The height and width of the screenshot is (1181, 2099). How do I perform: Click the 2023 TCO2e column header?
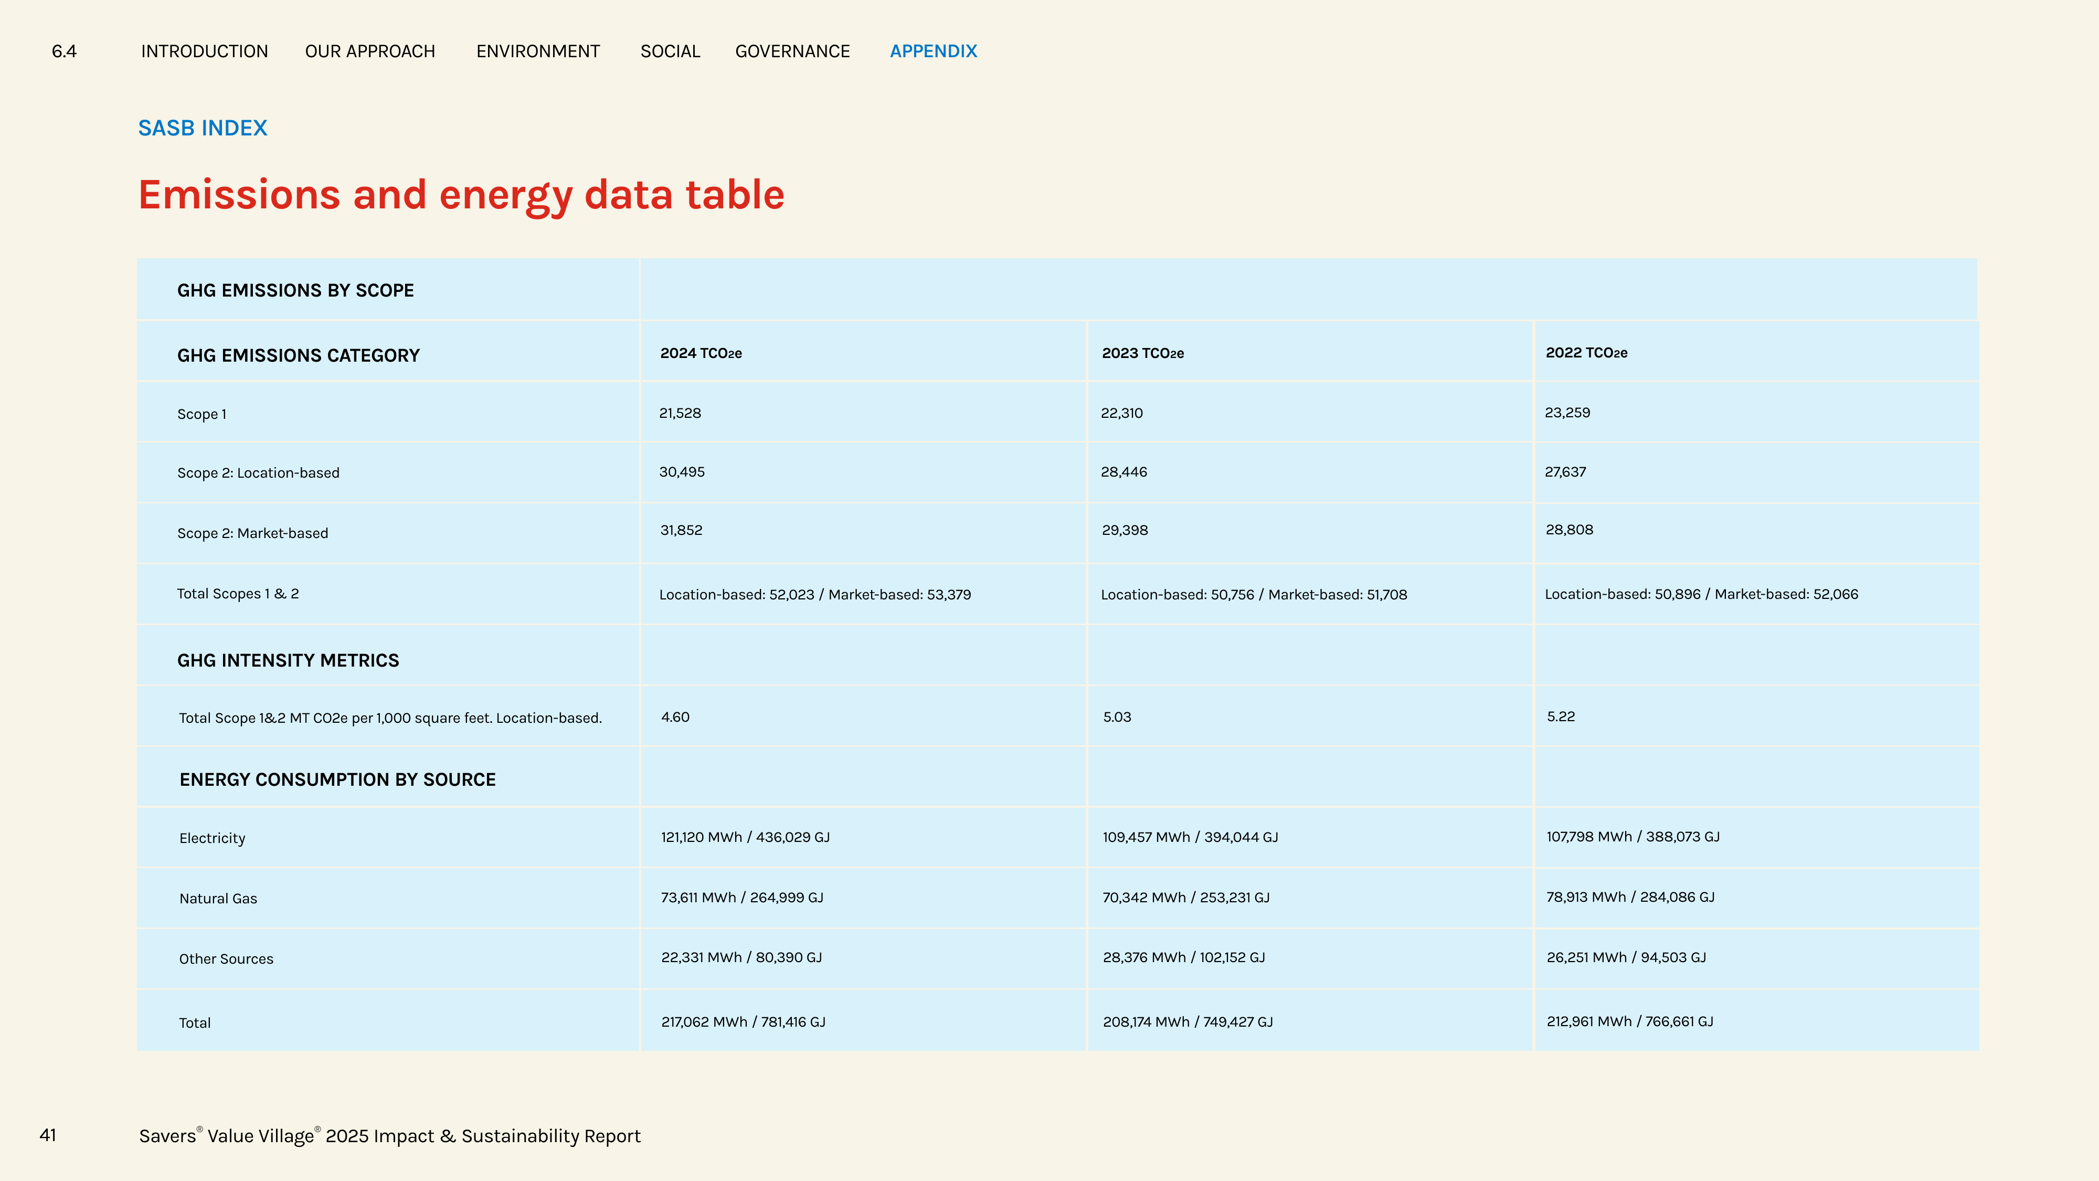pos(1142,353)
